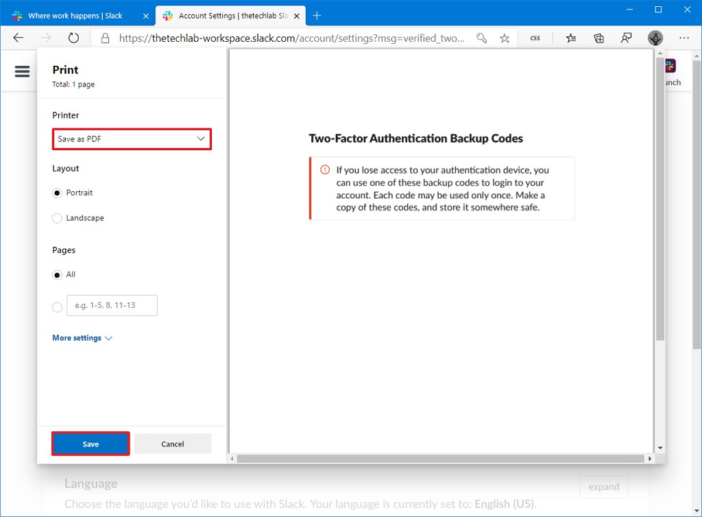Select the Portrait layout option
Screen dimensions: 702x517
coord(58,193)
